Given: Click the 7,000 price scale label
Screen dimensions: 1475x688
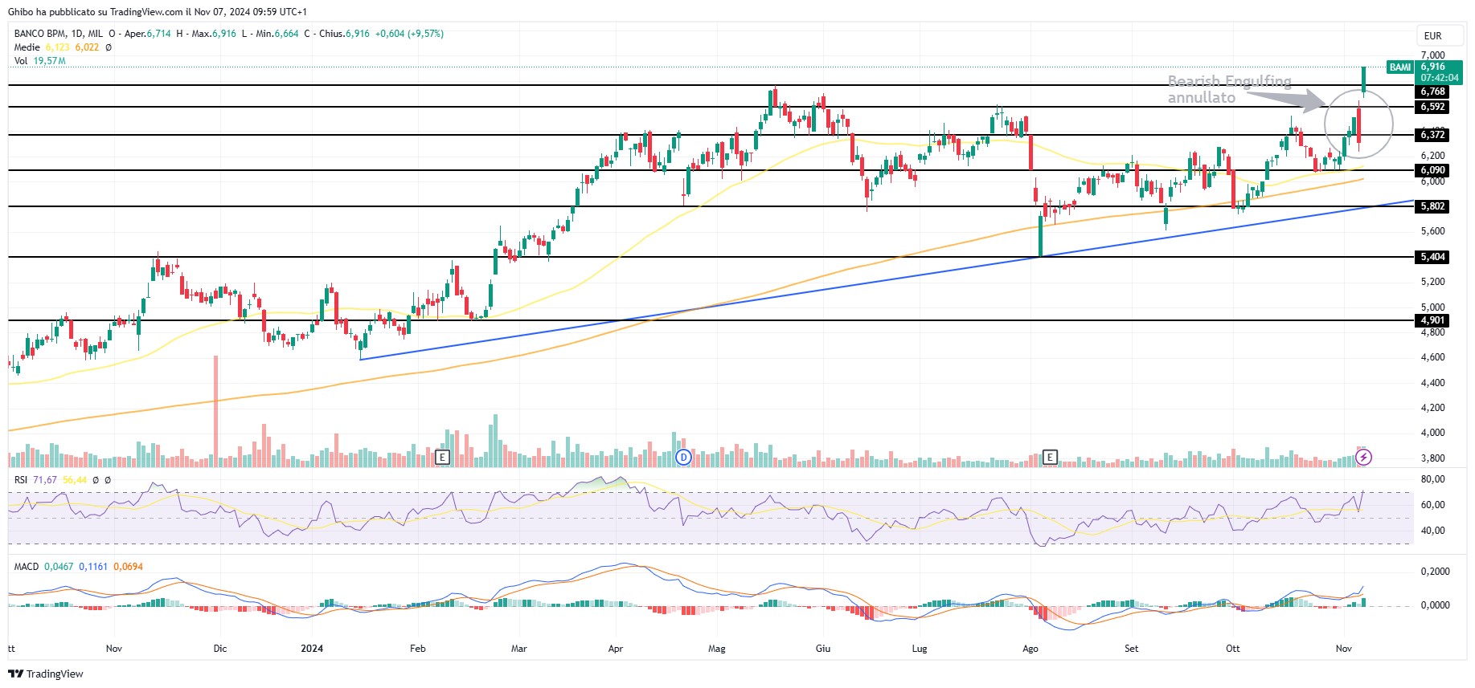Looking at the screenshot, I should pos(1432,55).
